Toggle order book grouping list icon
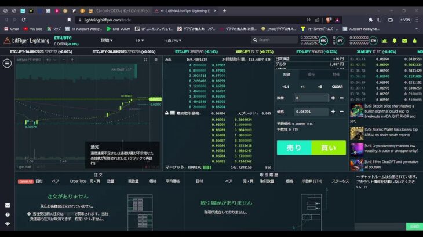 pyautogui.click(x=172, y=113)
